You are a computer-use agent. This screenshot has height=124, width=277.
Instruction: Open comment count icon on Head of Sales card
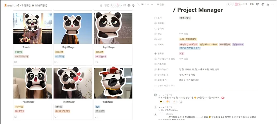(x=96, y=117)
